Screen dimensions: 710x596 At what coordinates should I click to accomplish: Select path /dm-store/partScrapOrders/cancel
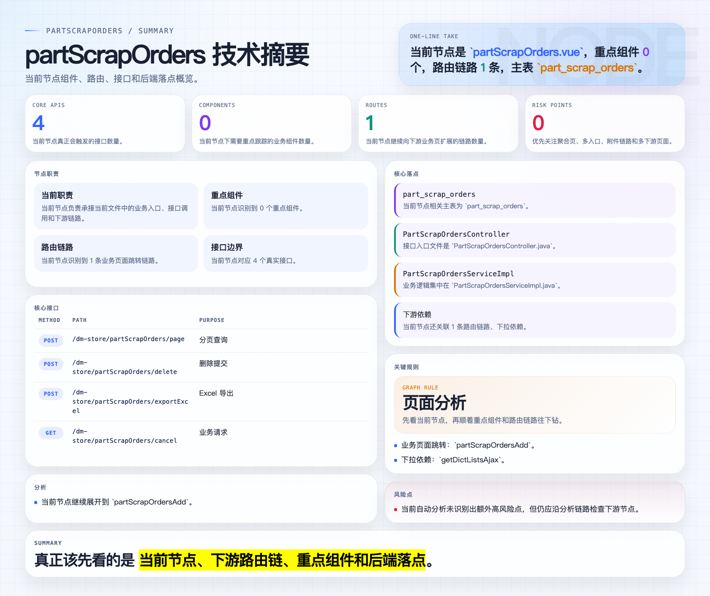tap(125, 436)
